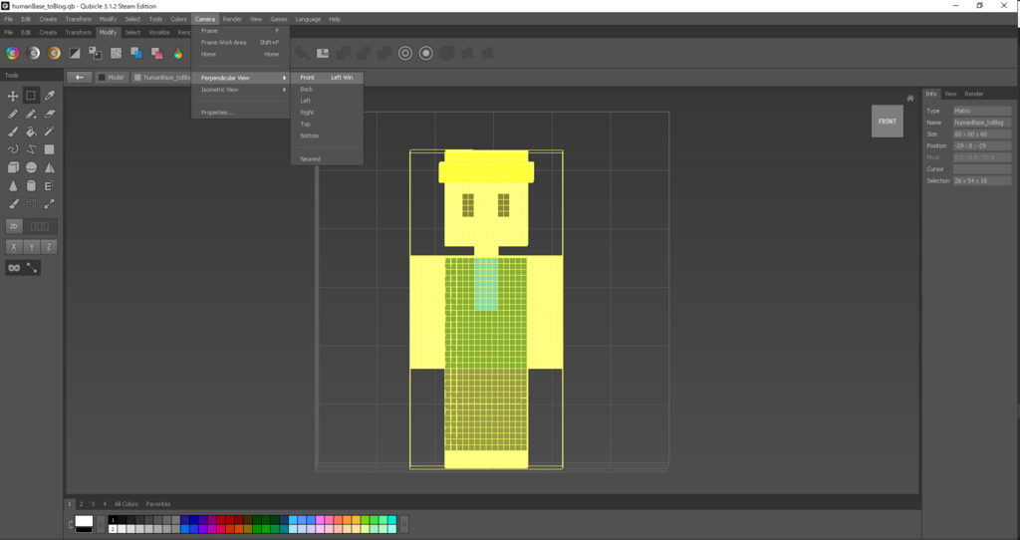
Task: Click the Model breadcrumb button
Action: (112, 78)
